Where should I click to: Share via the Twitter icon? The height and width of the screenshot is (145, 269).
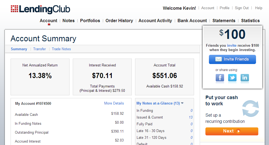232,78
